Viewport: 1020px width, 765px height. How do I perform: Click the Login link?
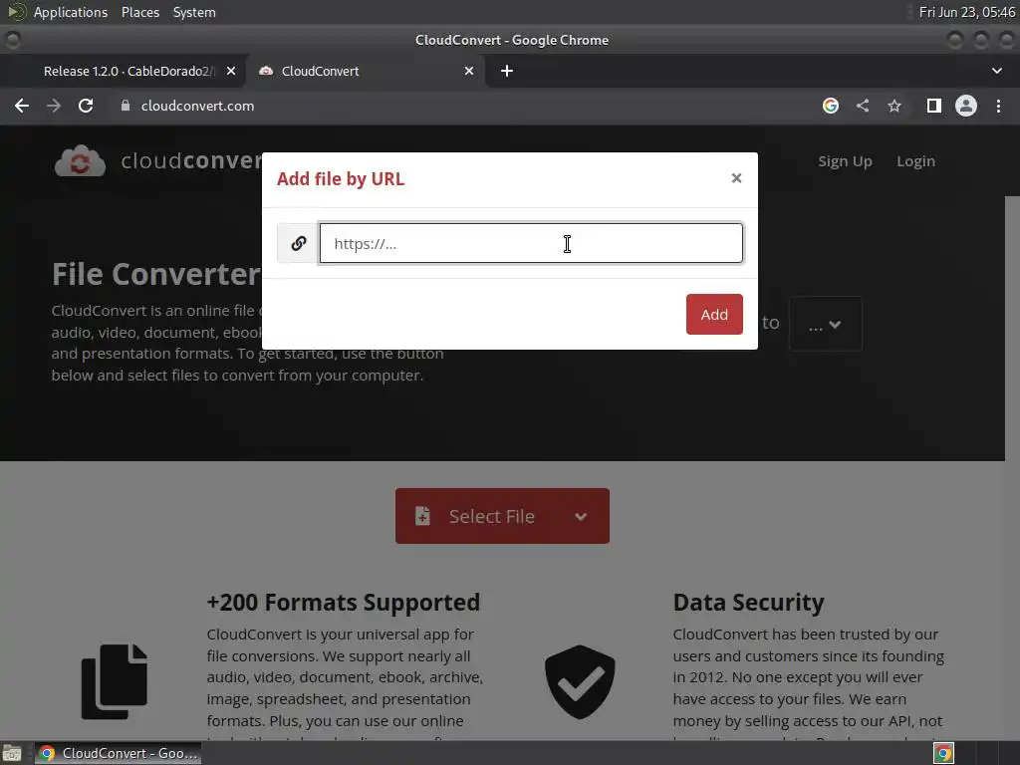[915, 161]
